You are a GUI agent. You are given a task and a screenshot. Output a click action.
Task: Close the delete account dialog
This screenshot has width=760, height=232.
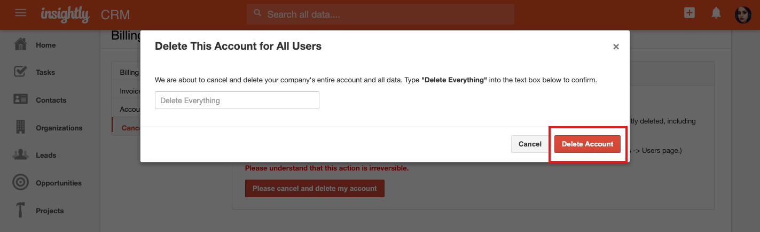pos(616,47)
